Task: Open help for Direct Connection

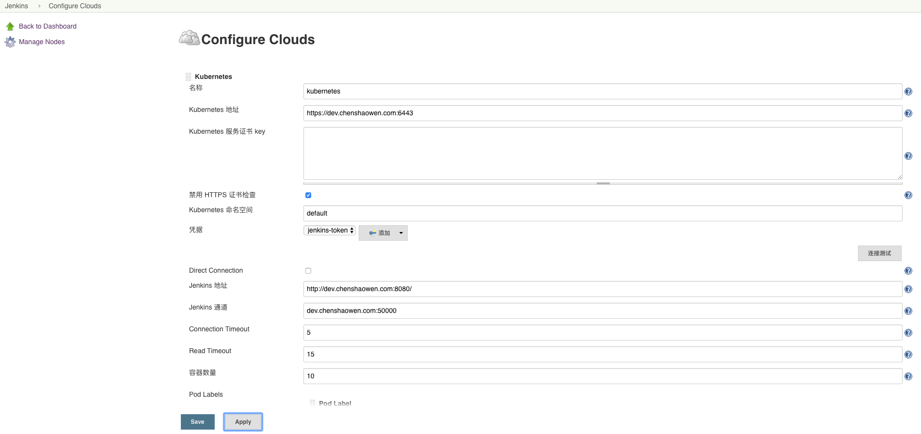Action: click(908, 271)
